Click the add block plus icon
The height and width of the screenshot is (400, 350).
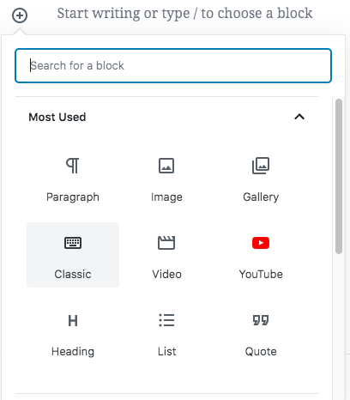pos(20,15)
